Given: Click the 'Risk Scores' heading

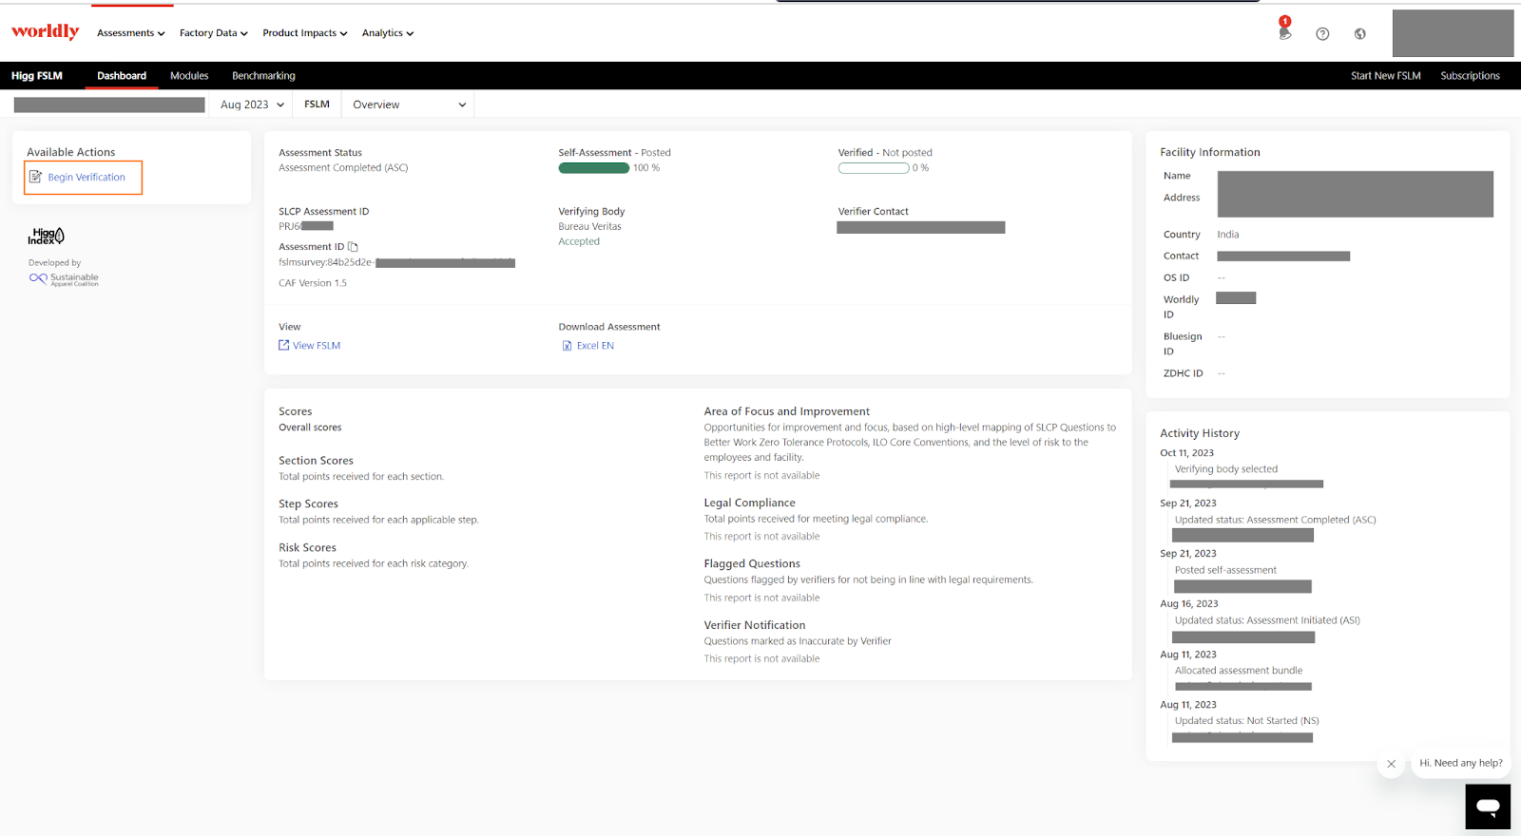Looking at the screenshot, I should (x=307, y=548).
